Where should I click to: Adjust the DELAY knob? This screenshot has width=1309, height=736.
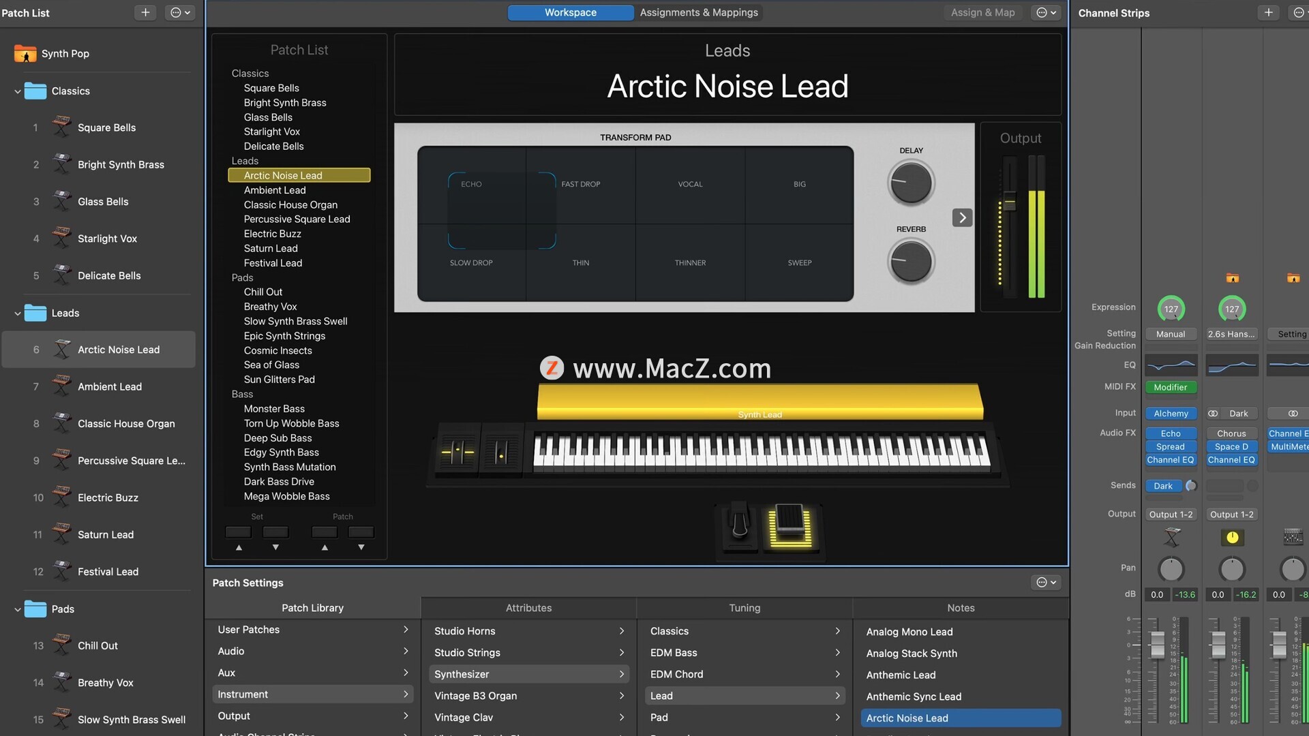point(911,183)
